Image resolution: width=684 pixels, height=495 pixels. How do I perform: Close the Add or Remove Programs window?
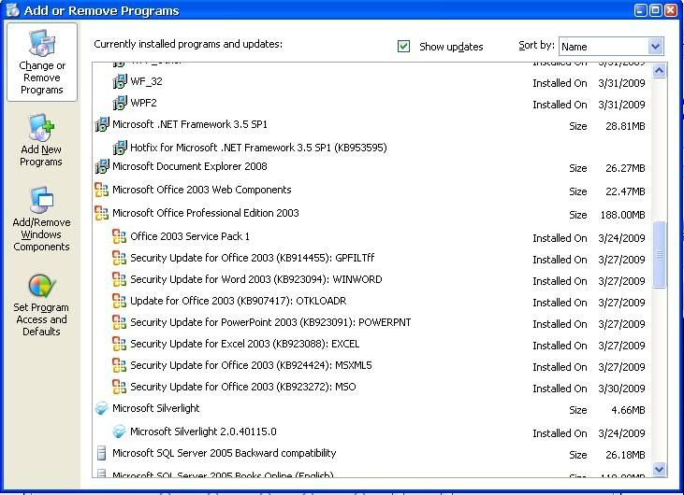pyautogui.click(x=671, y=10)
